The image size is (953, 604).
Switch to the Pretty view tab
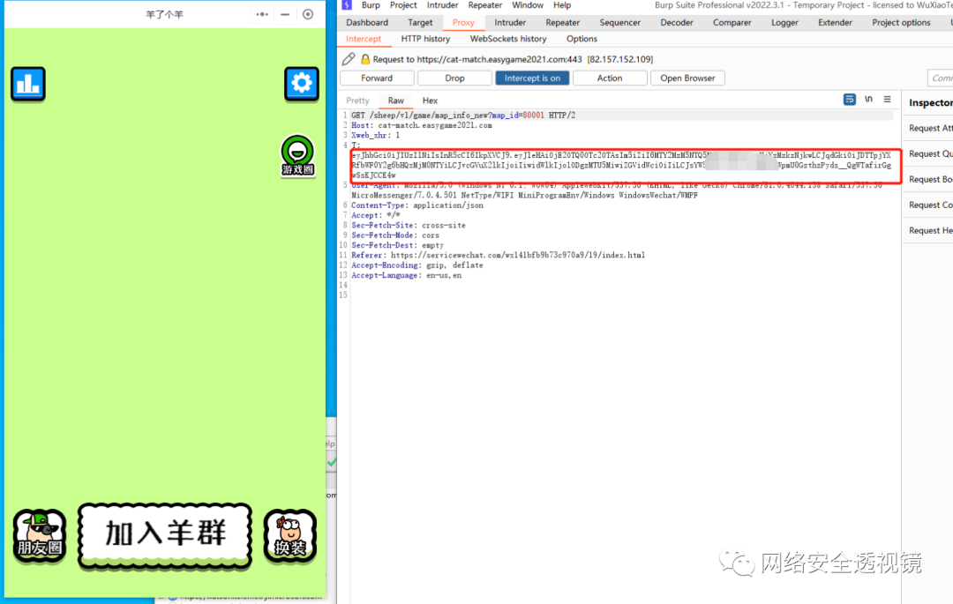tap(357, 101)
